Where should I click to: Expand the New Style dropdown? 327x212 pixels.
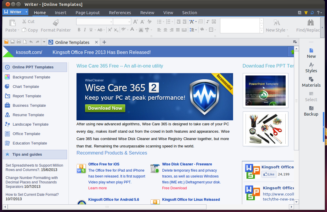287,30
